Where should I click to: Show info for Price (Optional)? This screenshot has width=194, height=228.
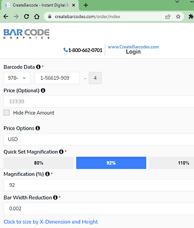pos(43,91)
